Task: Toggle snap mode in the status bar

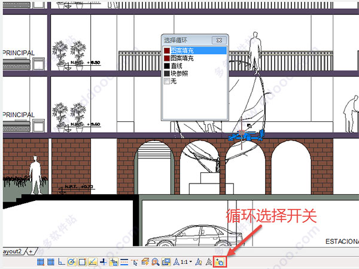Action: pos(41,262)
